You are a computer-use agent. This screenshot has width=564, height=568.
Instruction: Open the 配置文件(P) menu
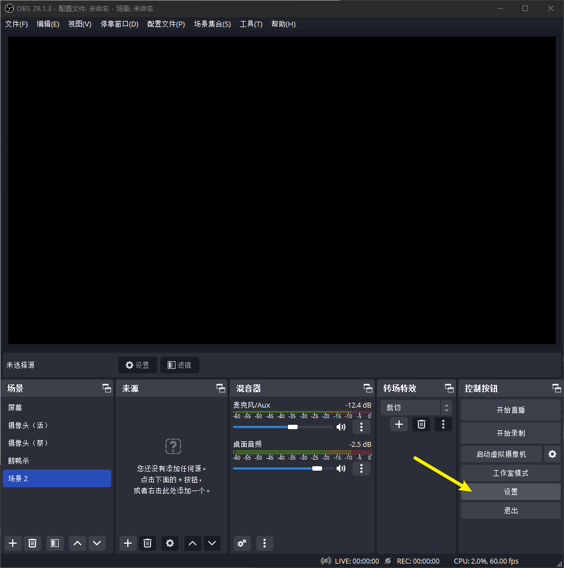pyautogui.click(x=166, y=24)
